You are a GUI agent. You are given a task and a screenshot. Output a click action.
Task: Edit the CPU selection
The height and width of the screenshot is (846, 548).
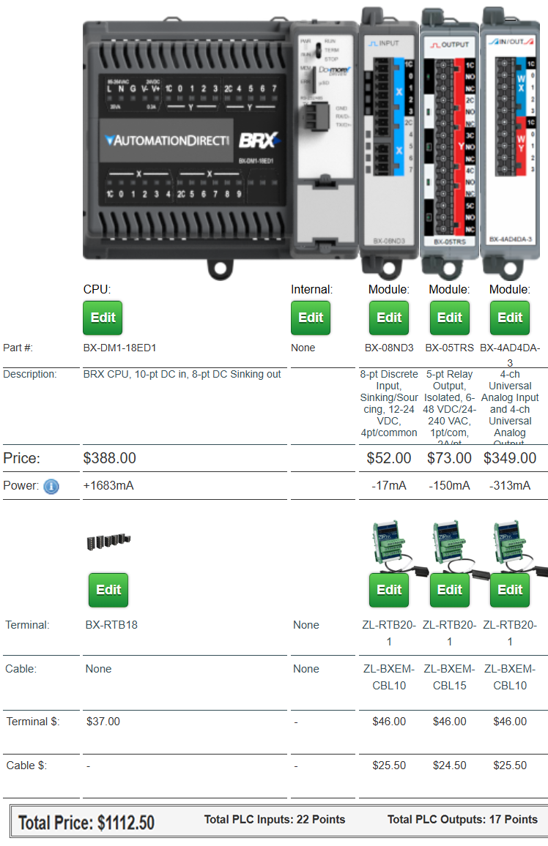point(103,318)
